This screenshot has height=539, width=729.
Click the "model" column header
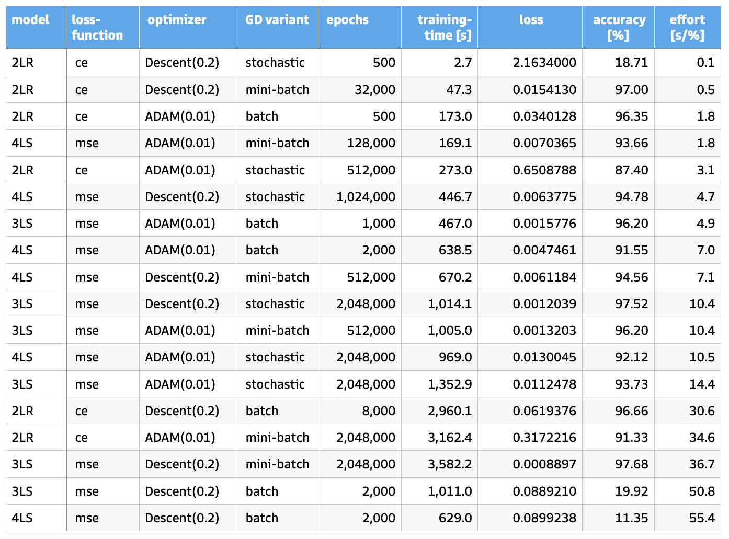click(x=30, y=20)
